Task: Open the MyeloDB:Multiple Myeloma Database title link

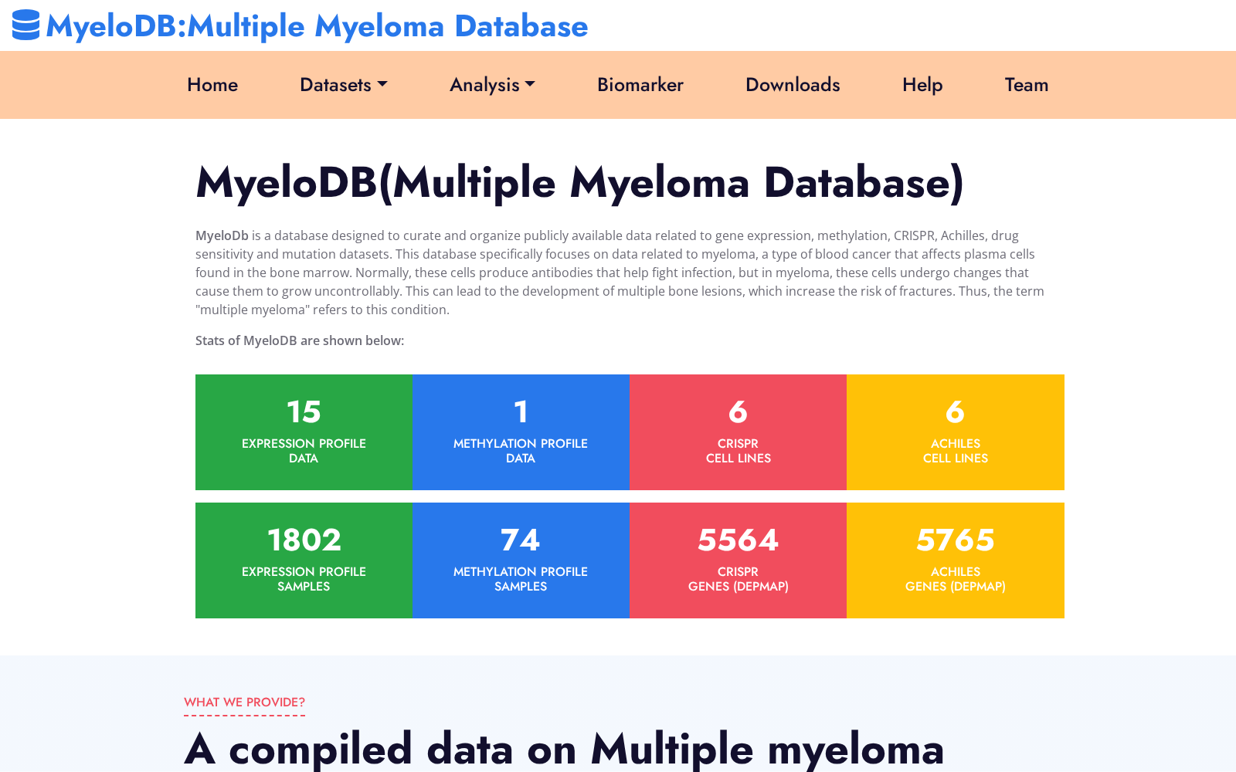Action: point(317,26)
